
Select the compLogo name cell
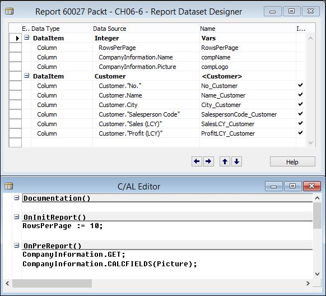tap(248, 67)
